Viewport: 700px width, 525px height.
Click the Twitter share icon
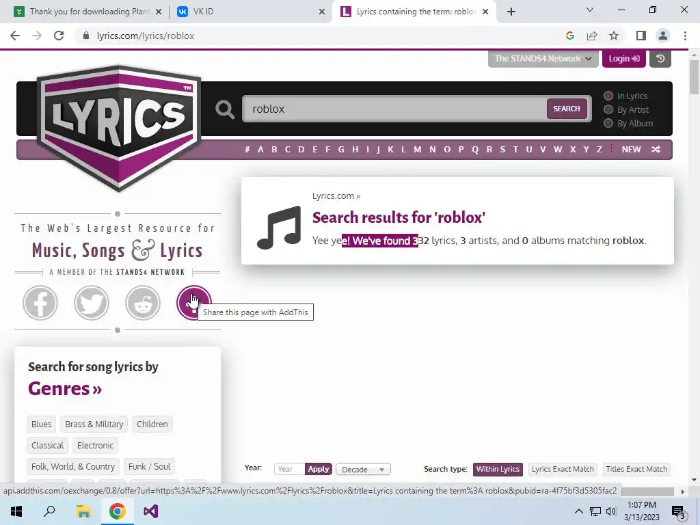coord(92,303)
